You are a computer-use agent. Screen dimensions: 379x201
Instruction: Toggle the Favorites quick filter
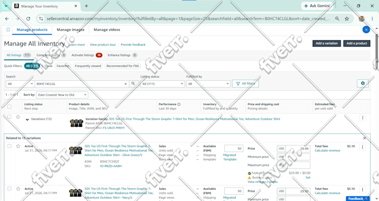coord(63,66)
